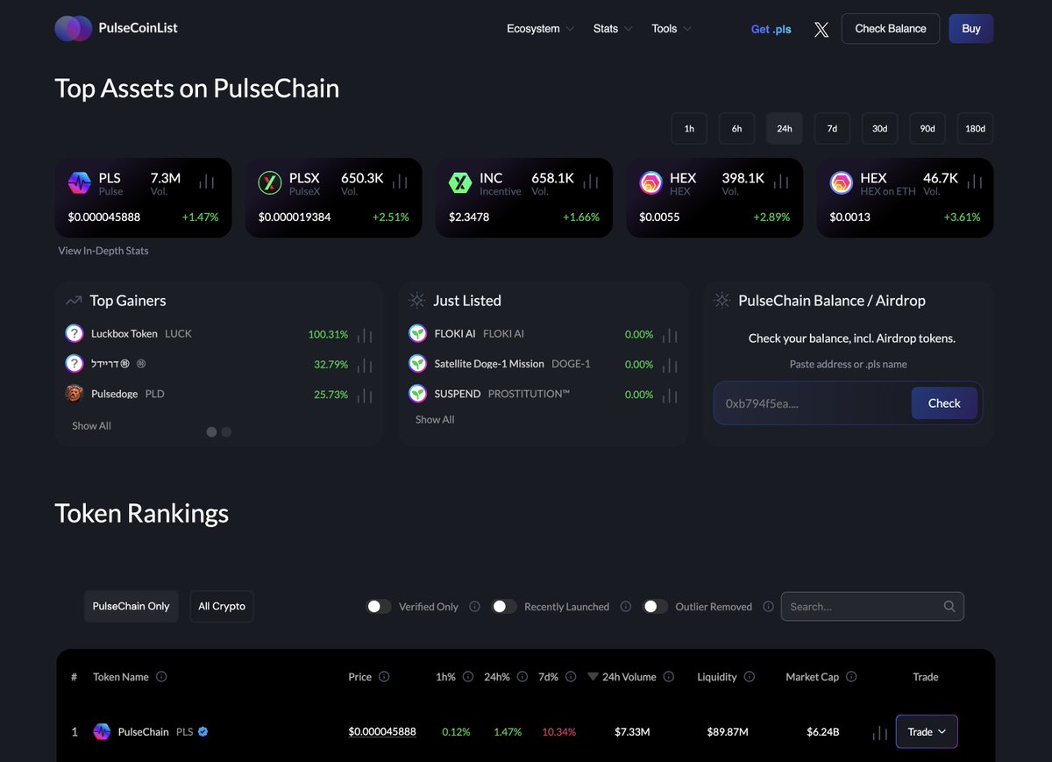
Task: Expand the Tools menu
Action: (x=672, y=29)
